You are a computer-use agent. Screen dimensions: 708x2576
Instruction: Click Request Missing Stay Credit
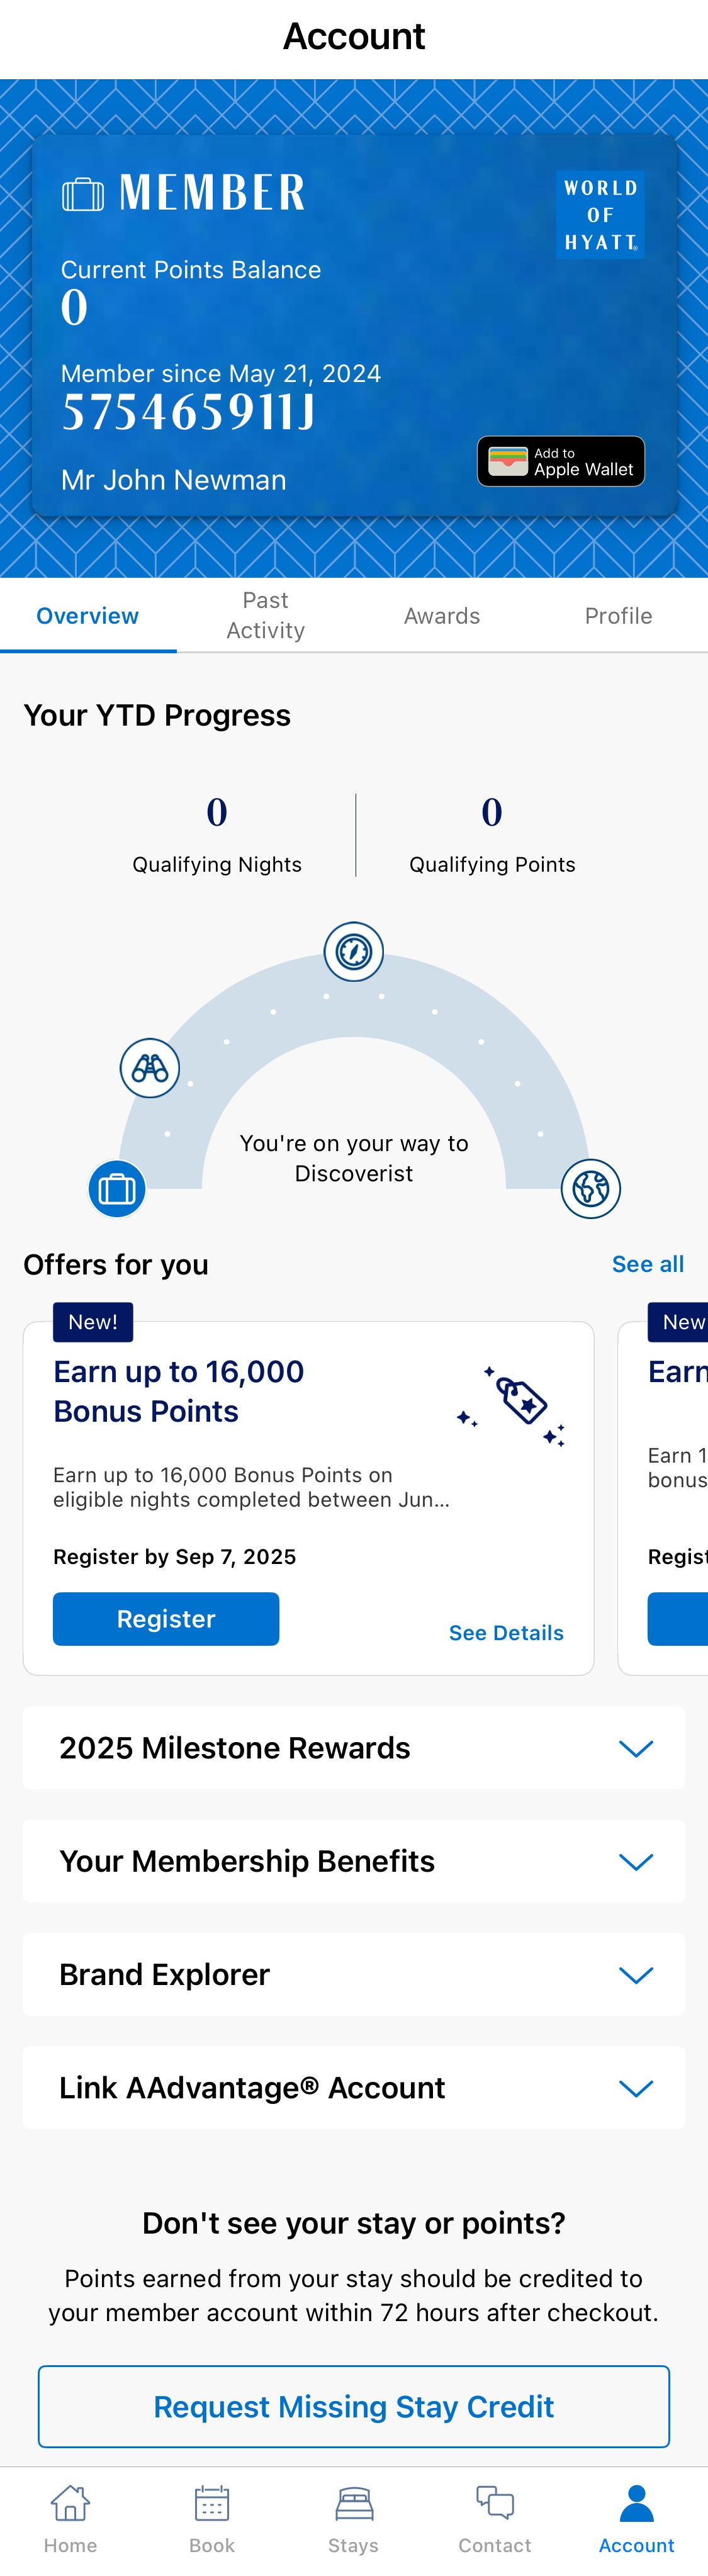pos(353,2406)
